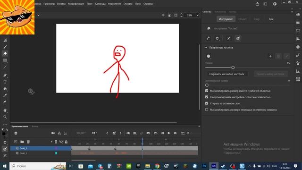Delete layer with trash icon
This screenshot has width=302, height=170.
click(x=28, y=142)
